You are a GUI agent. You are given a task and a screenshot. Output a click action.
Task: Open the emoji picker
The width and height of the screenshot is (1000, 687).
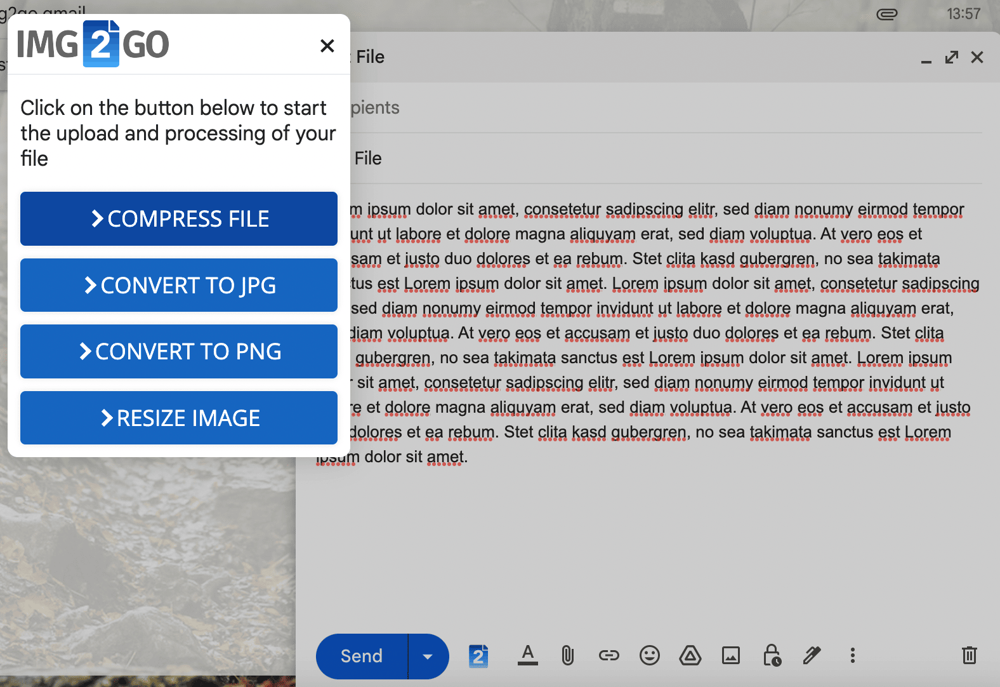[650, 655]
